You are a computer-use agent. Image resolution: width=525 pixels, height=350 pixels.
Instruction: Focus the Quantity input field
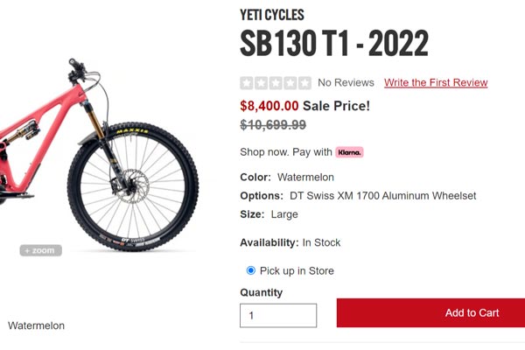point(278,315)
